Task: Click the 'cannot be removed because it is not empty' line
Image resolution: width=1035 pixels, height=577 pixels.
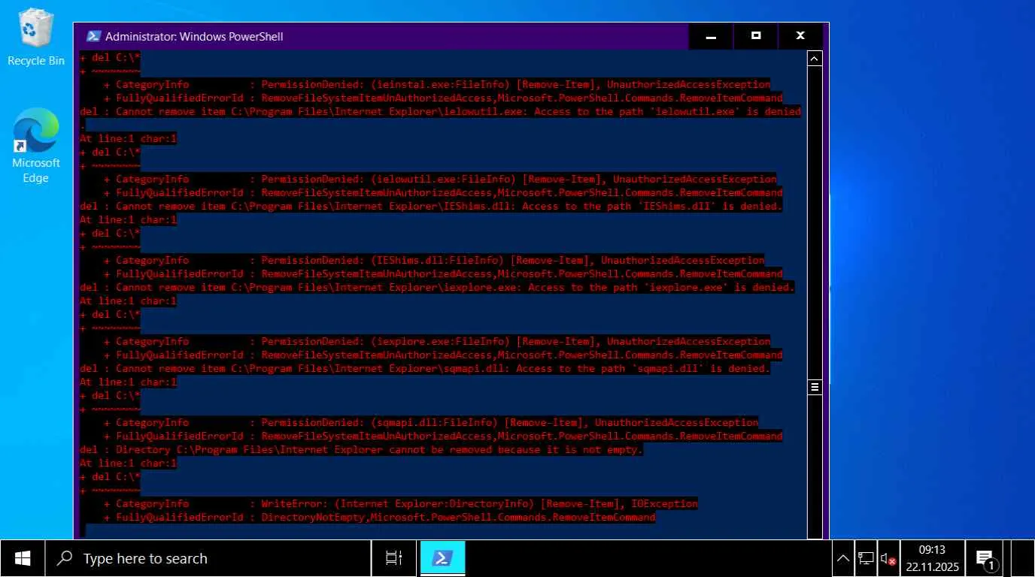Action: pos(362,449)
